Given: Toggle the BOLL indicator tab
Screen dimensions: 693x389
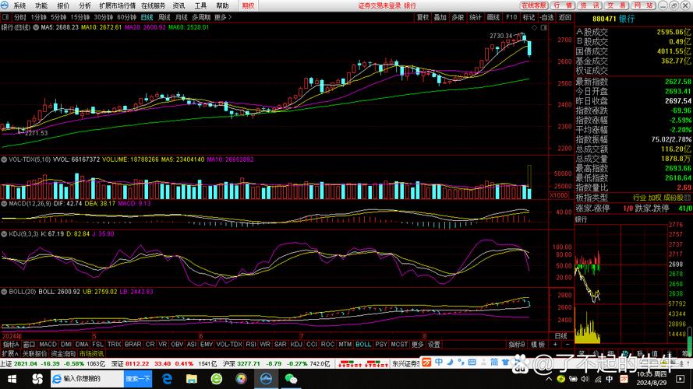Looking at the screenshot, I should coord(362,344).
